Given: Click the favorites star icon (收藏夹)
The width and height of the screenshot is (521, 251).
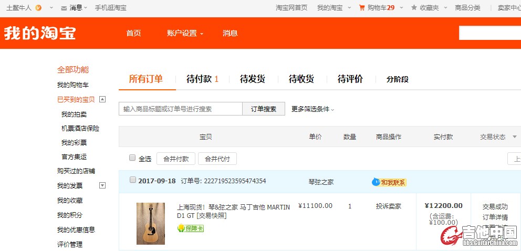Looking at the screenshot, I should [x=414, y=8].
